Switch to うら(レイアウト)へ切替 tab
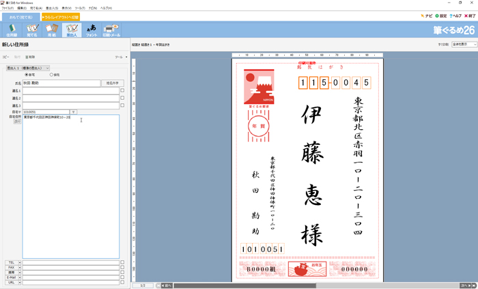The image size is (478, 289). pos(61,16)
